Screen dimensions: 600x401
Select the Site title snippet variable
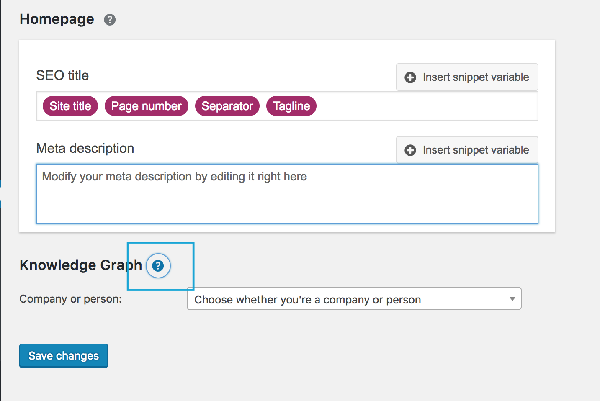click(x=70, y=106)
